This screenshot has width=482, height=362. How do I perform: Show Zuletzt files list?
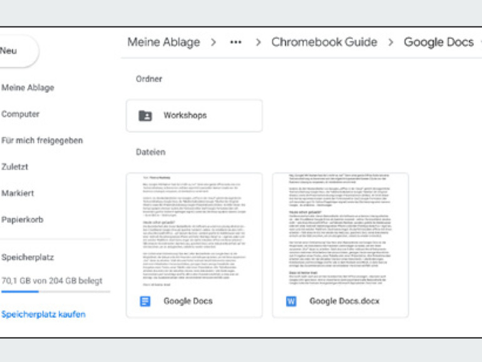(x=15, y=167)
